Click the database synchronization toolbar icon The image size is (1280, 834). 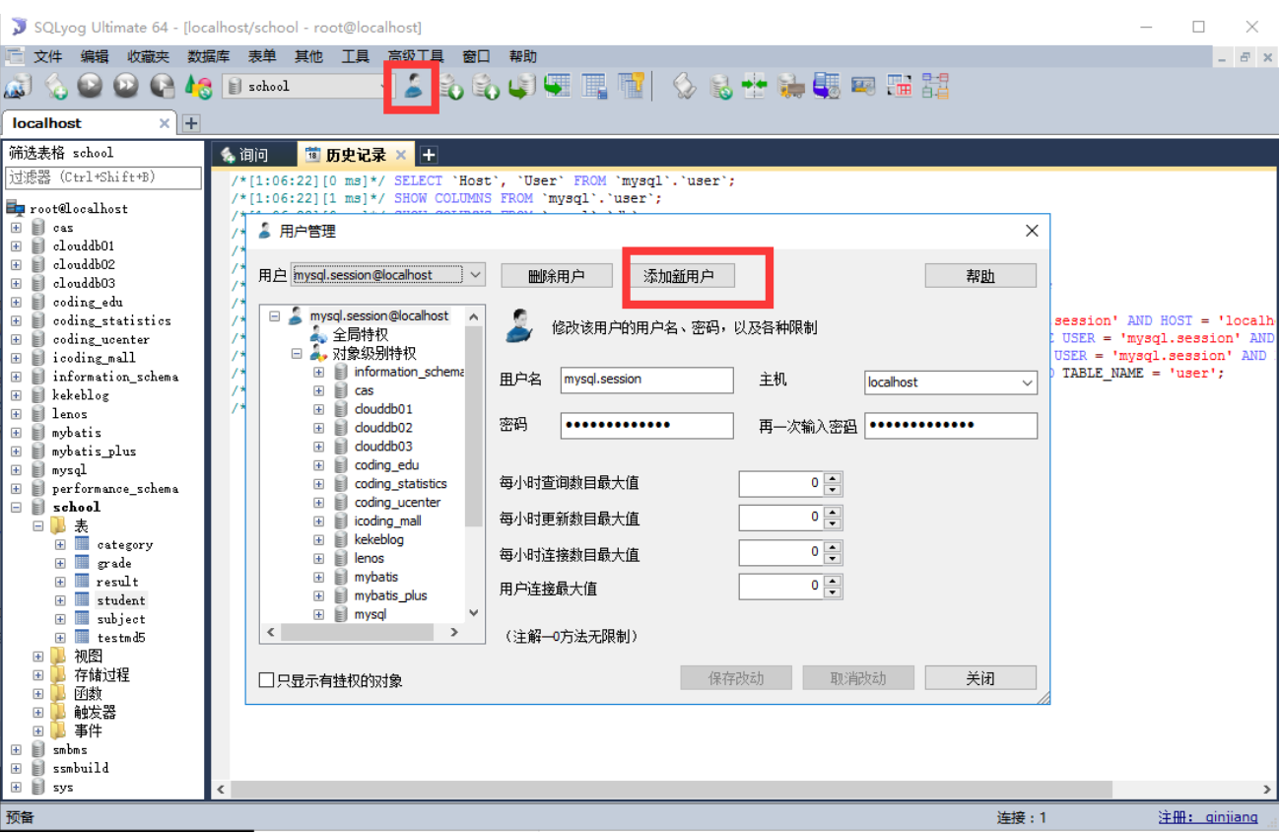tap(721, 87)
